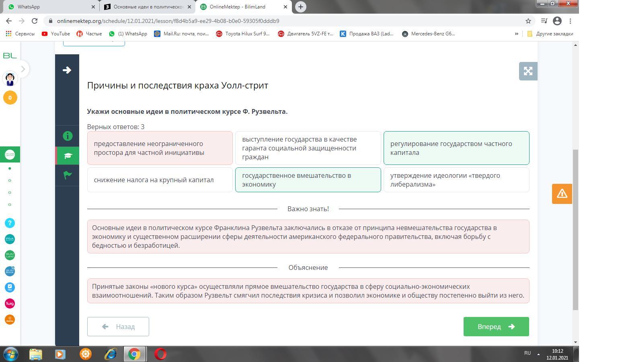The image size is (622, 362).
Task: Close the WhatsApp browser tab
Action: click(93, 7)
